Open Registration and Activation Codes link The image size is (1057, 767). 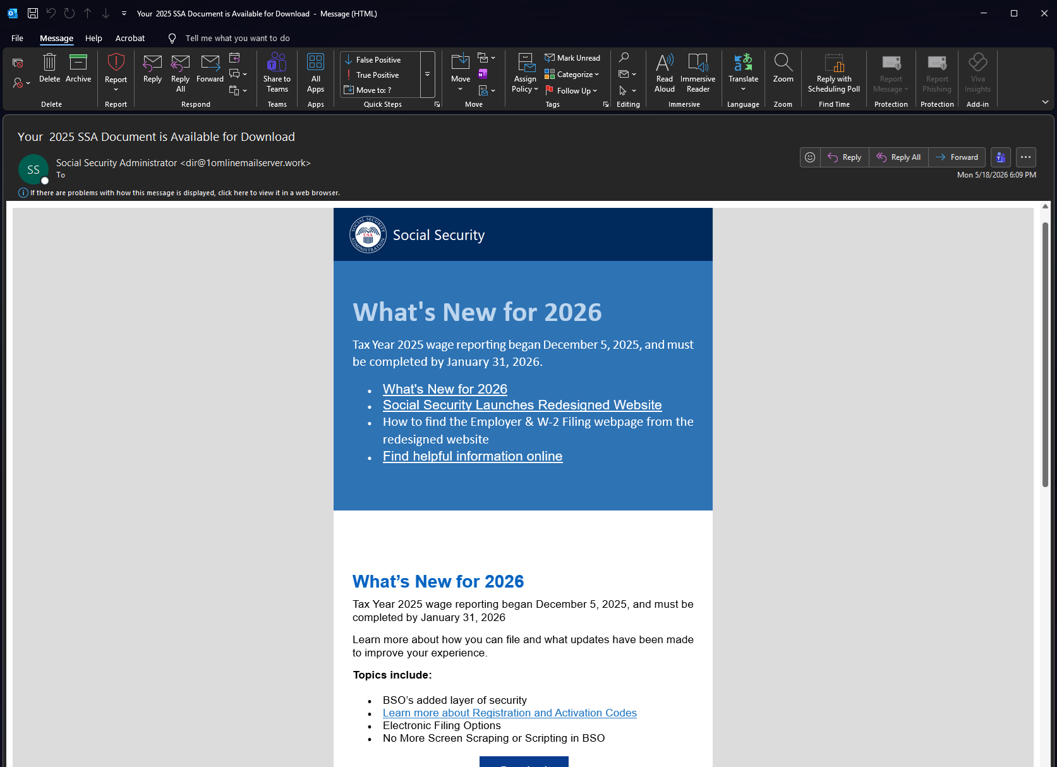coord(510,713)
